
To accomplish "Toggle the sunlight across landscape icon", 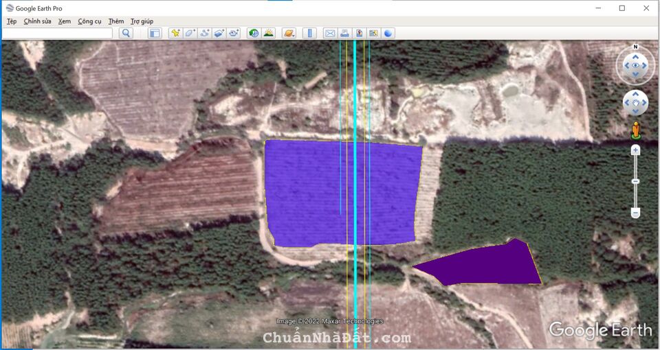I will [268, 33].
